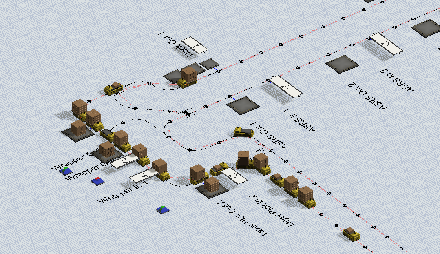
Task: Click the red-topped blue marker
Action: click(x=97, y=181)
